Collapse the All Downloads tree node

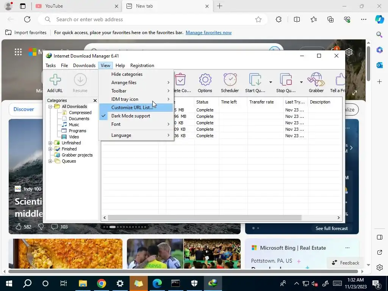(50, 106)
